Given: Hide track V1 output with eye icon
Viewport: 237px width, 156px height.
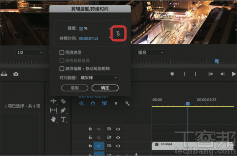Looking at the screenshot, I should click(118, 146).
